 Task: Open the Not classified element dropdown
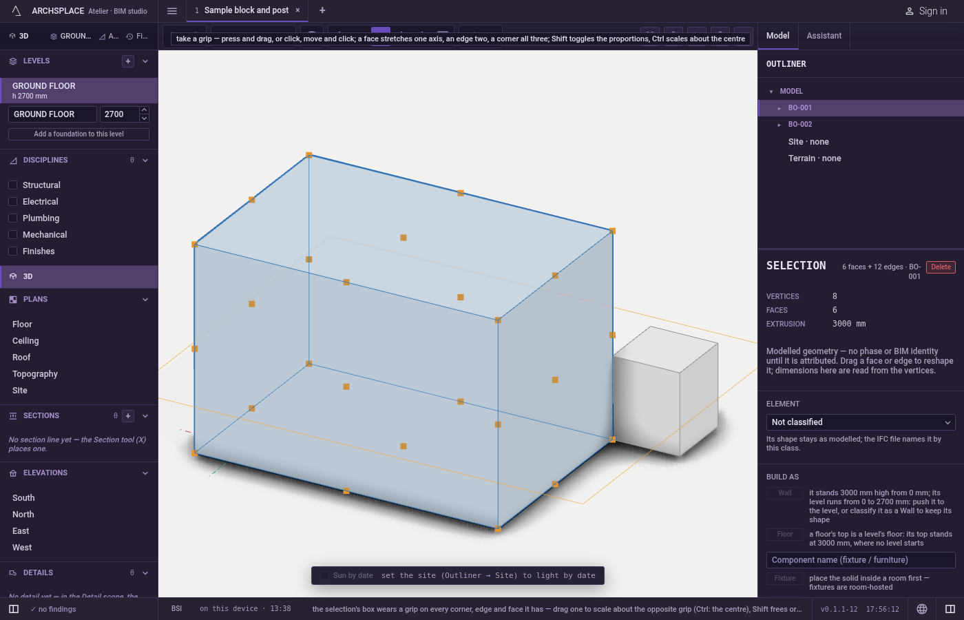[x=861, y=422]
